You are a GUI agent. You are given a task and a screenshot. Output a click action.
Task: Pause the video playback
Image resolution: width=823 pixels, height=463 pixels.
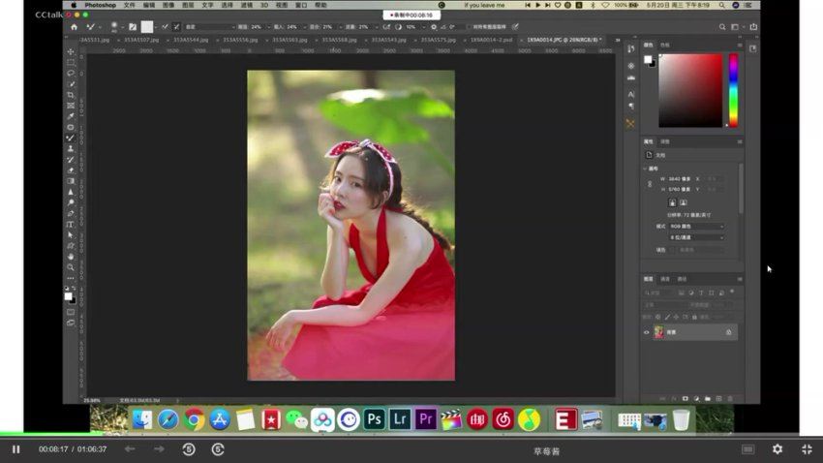[15, 449]
